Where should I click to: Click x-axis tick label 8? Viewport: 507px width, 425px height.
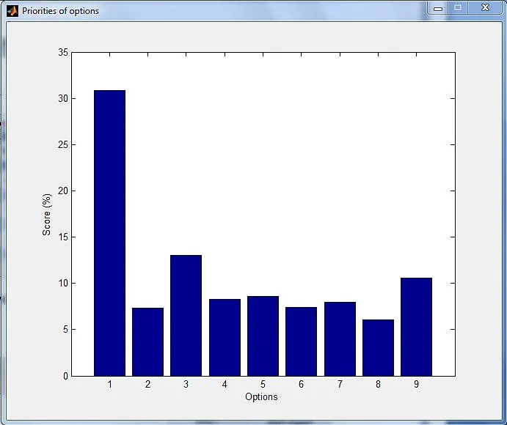(x=378, y=384)
